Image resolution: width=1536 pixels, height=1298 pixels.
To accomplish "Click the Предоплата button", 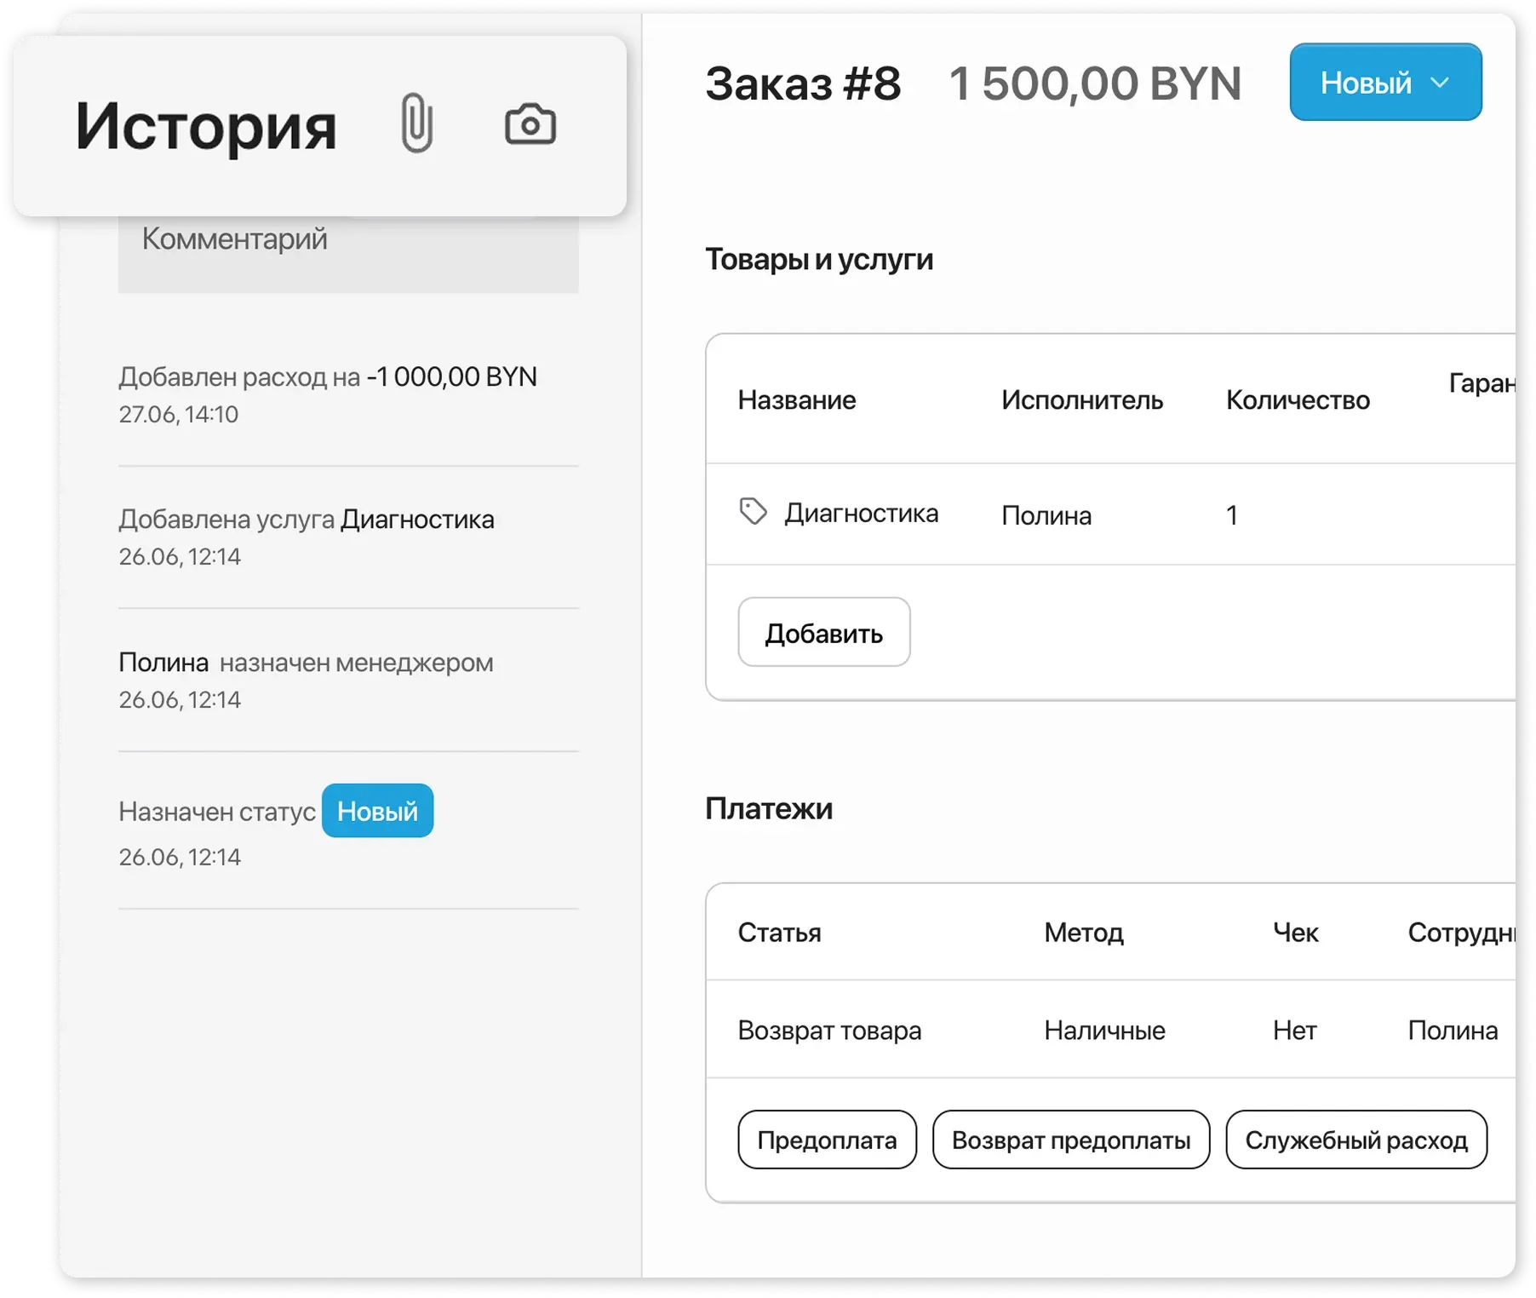I will 826,1140.
